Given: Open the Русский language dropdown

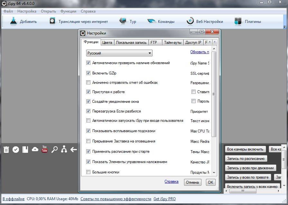Looking at the screenshot, I should (119, 53).
